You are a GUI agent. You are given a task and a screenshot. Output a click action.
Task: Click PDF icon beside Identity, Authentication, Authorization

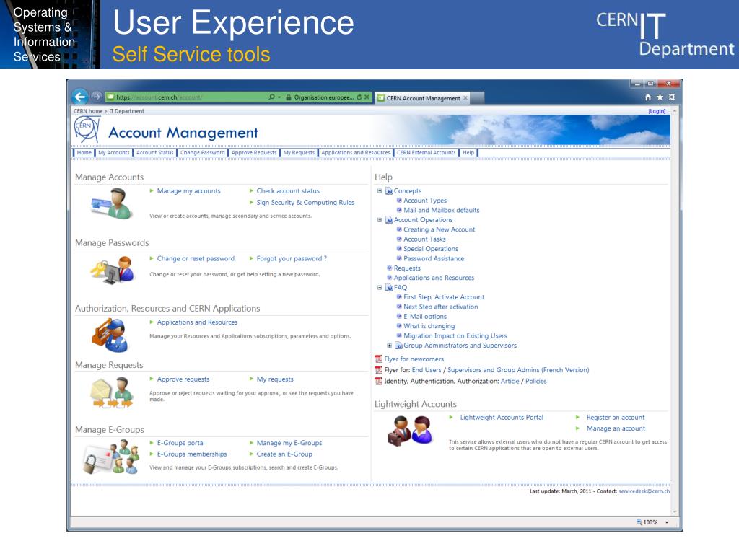pos(378,381)
